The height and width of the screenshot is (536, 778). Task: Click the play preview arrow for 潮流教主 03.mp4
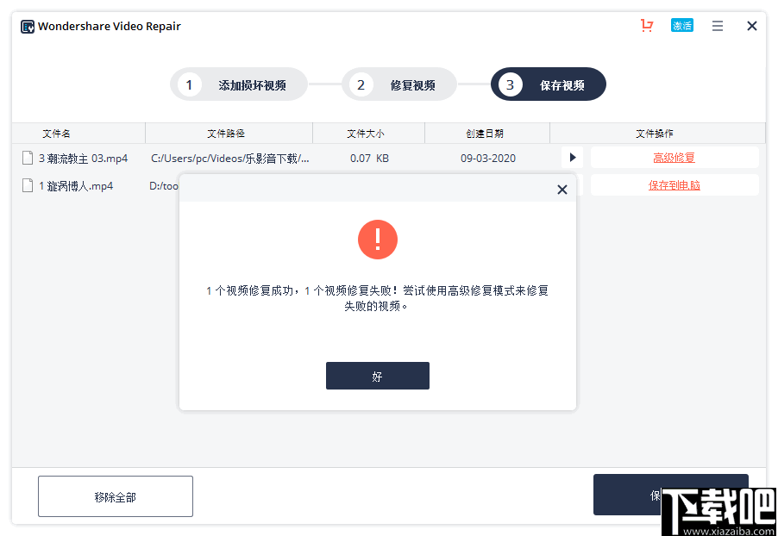572,157
